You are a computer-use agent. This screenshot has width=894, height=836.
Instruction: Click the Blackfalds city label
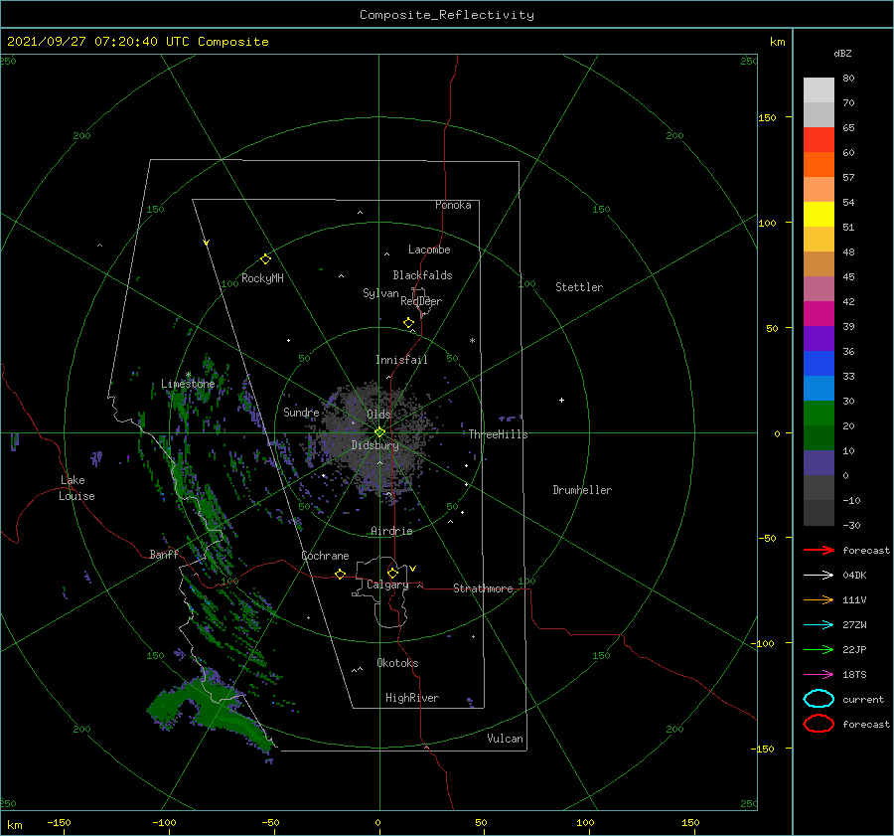422,275
